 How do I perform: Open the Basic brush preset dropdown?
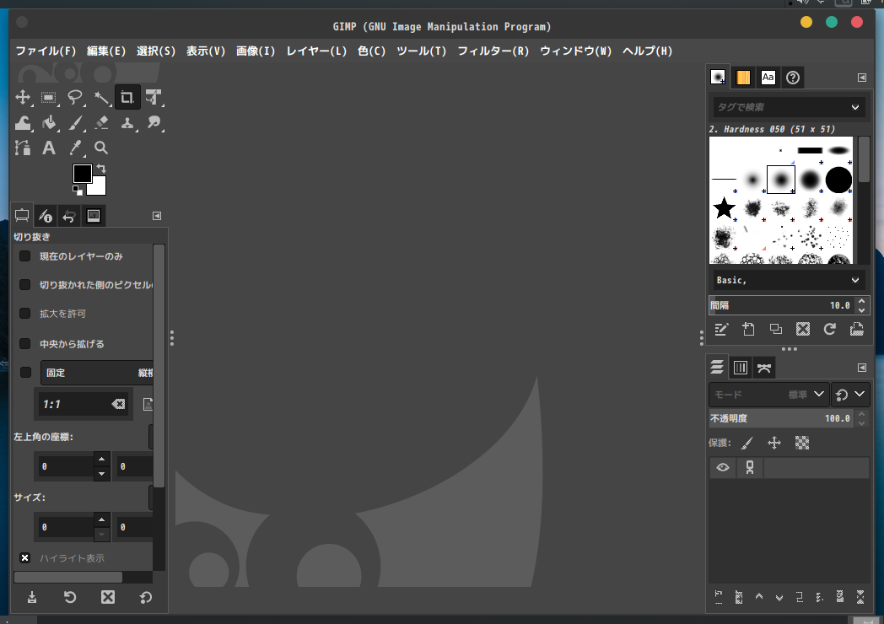tap(788, 279)
